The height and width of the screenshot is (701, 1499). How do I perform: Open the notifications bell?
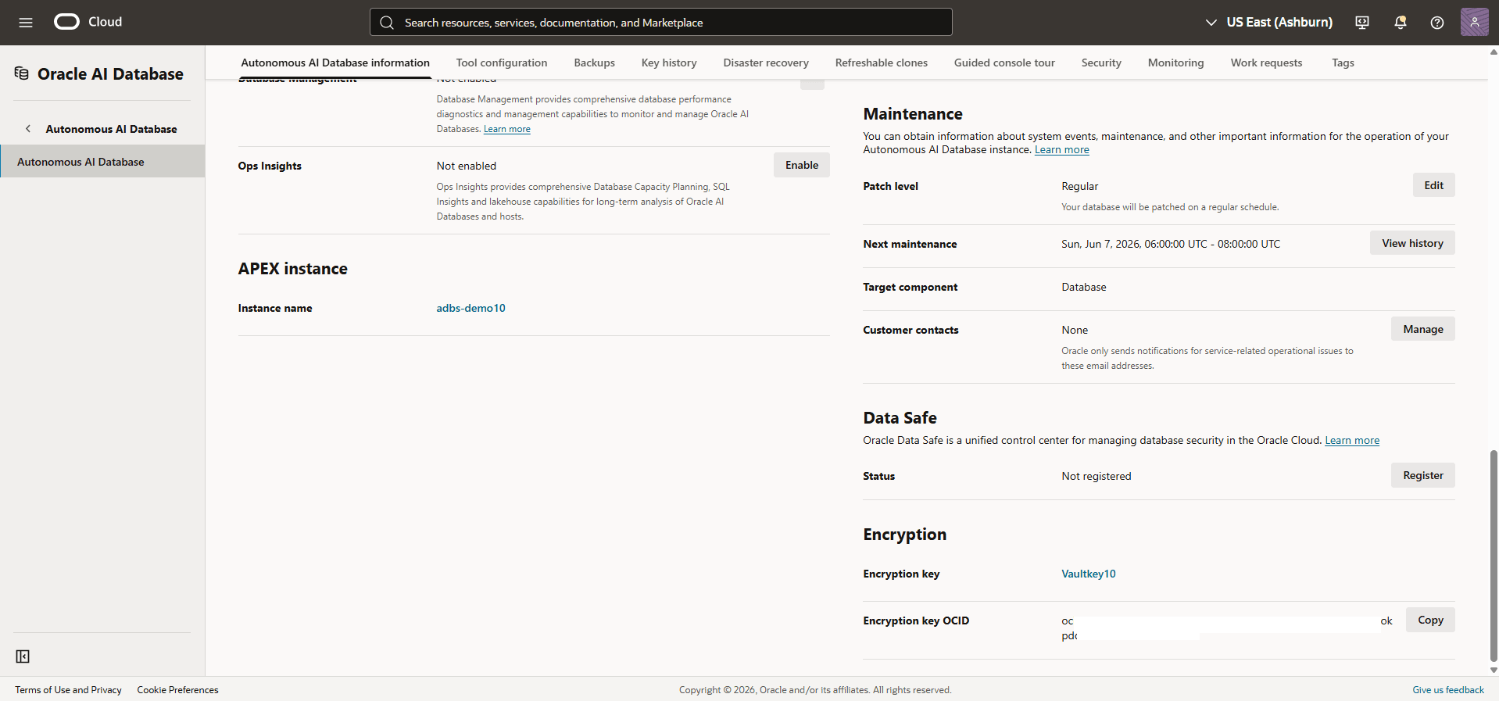coord(1400,23)
